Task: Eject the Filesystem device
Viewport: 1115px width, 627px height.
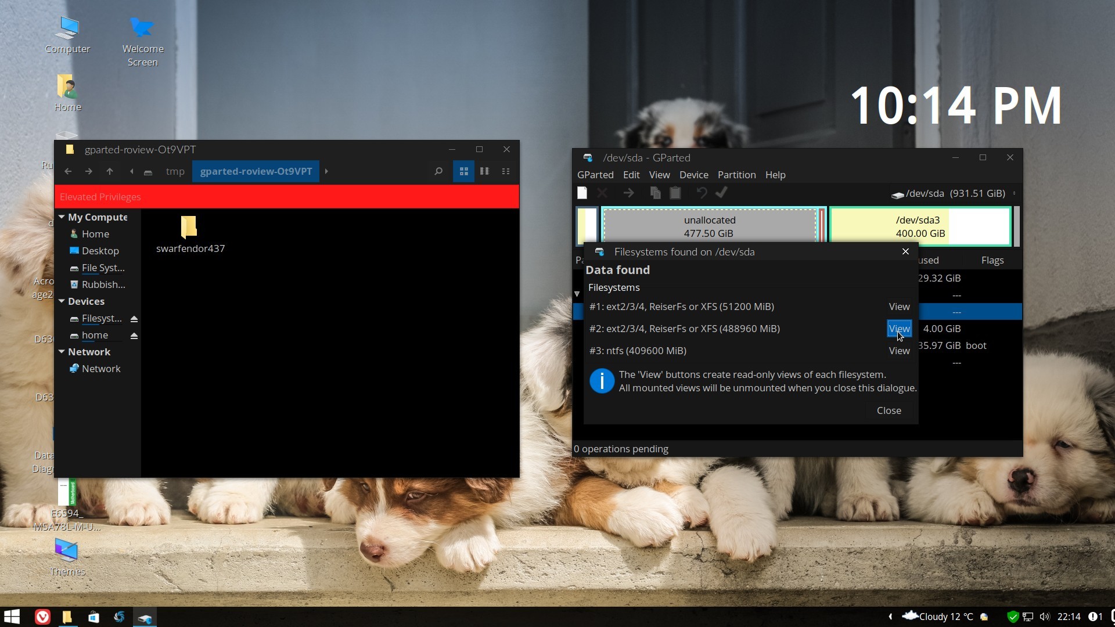Action: click(x=134, y=319)
